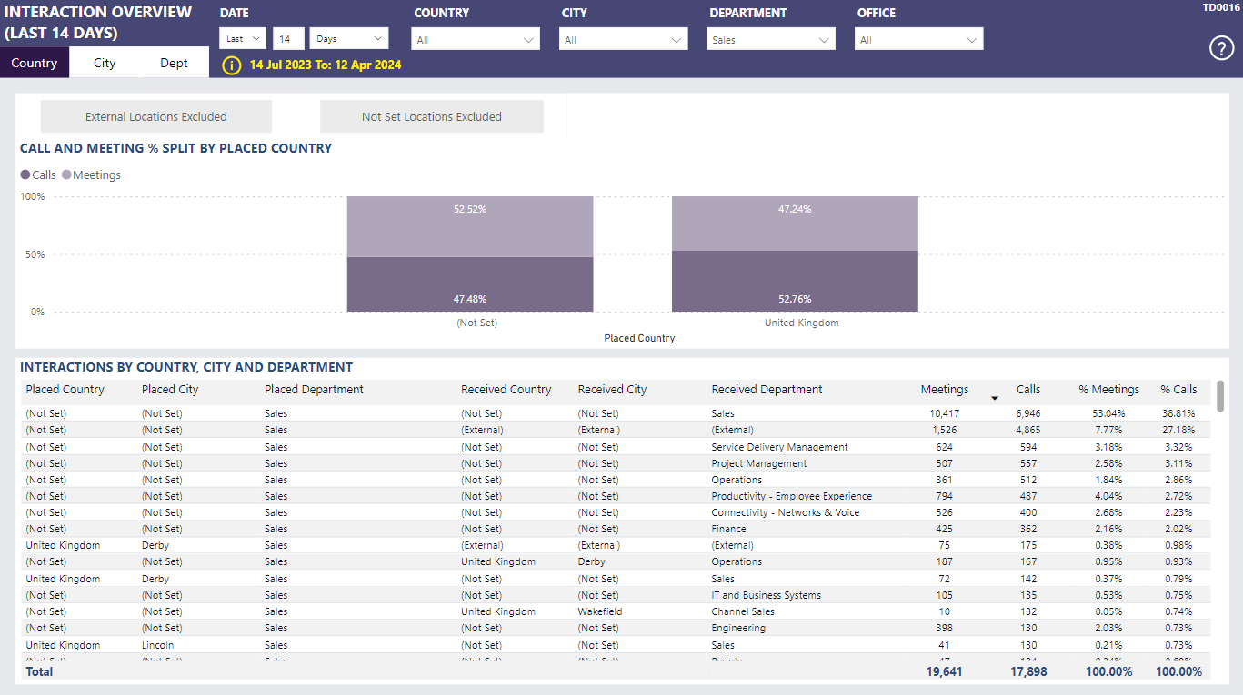
Task: Click the date range '14 Jul 2023 To: 12 Apr 2024'
Action: point(326,65)
